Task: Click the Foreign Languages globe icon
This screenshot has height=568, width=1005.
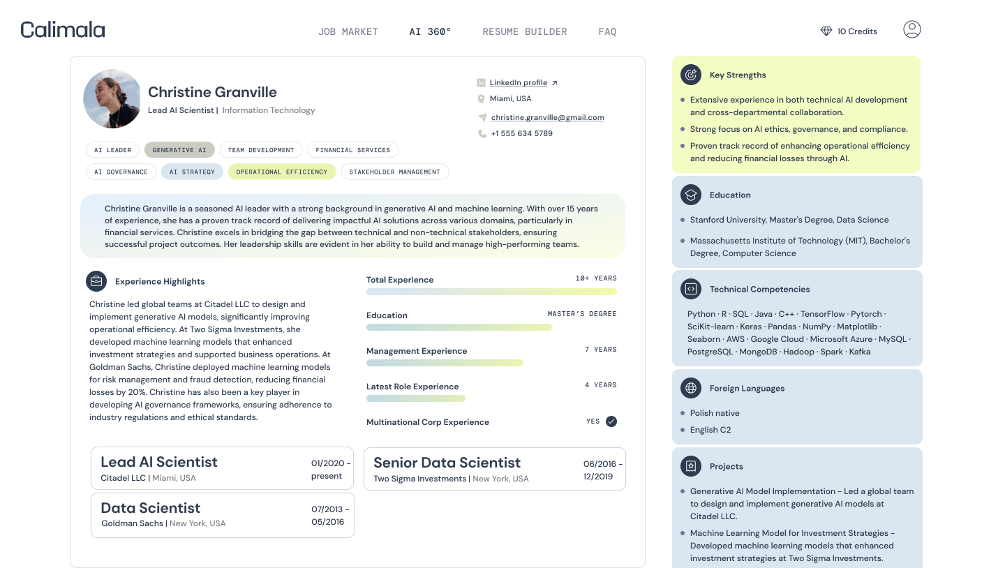Action: point(691,388)
